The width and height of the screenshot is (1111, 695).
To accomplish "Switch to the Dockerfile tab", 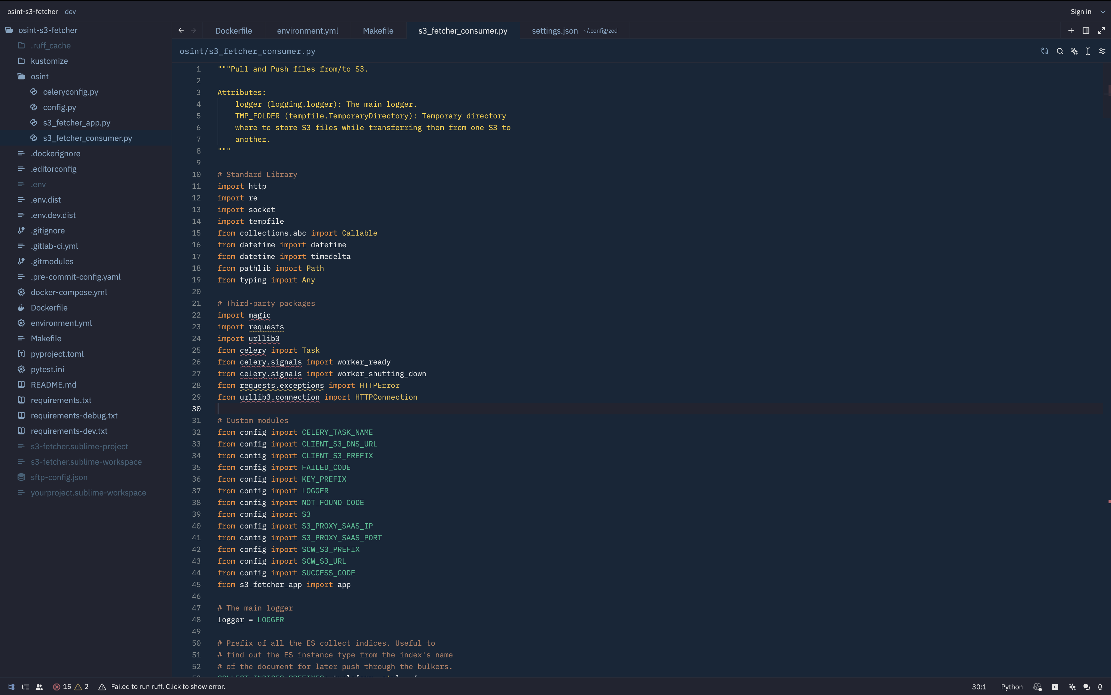I will (233, 31).
